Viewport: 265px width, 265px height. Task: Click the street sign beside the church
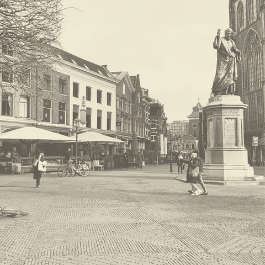(255, 141)
